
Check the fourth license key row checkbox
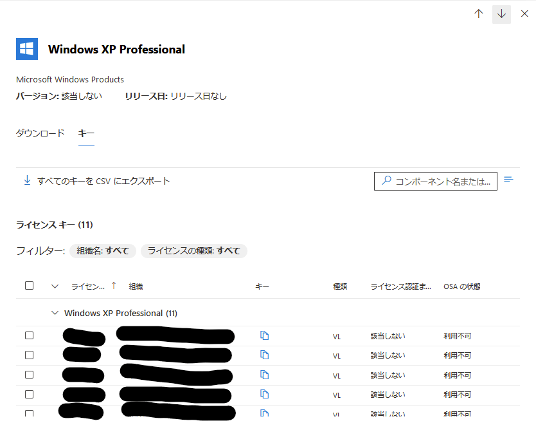tap(30, 395)
